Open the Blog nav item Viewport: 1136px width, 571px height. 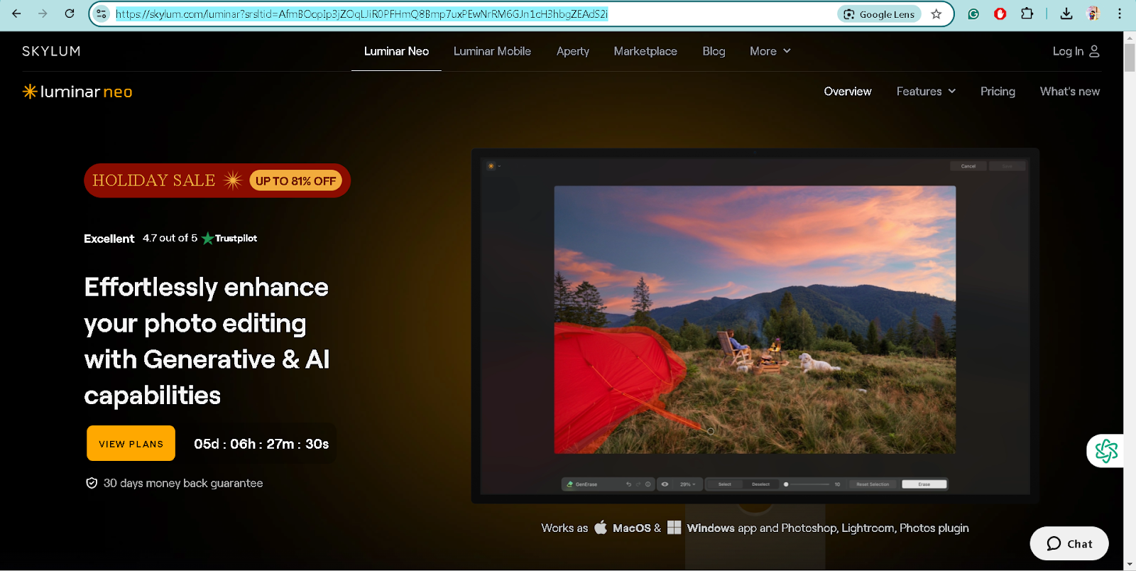pos(714,51)
